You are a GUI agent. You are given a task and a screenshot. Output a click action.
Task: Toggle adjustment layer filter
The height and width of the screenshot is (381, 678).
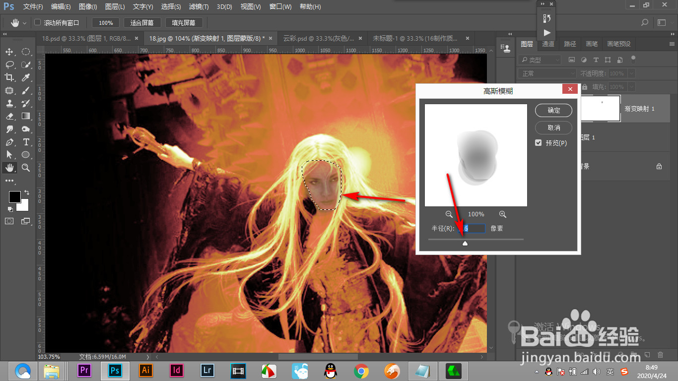[x=583, y=60]
